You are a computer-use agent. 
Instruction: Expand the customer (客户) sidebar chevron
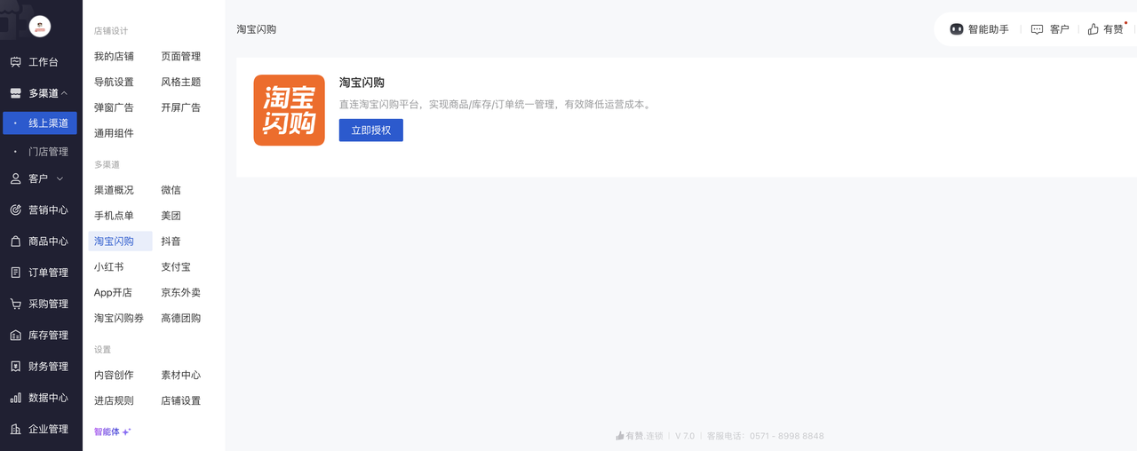(x=60, y=178)
